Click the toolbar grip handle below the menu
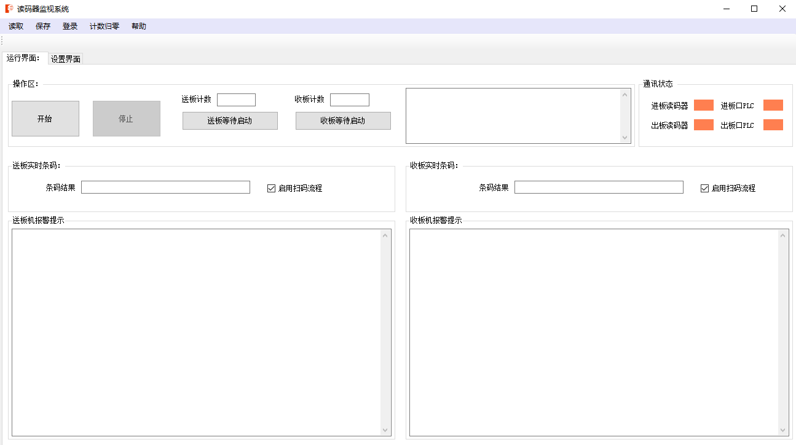This screenshot has width=796, height=445. click(x=2, y=41)
